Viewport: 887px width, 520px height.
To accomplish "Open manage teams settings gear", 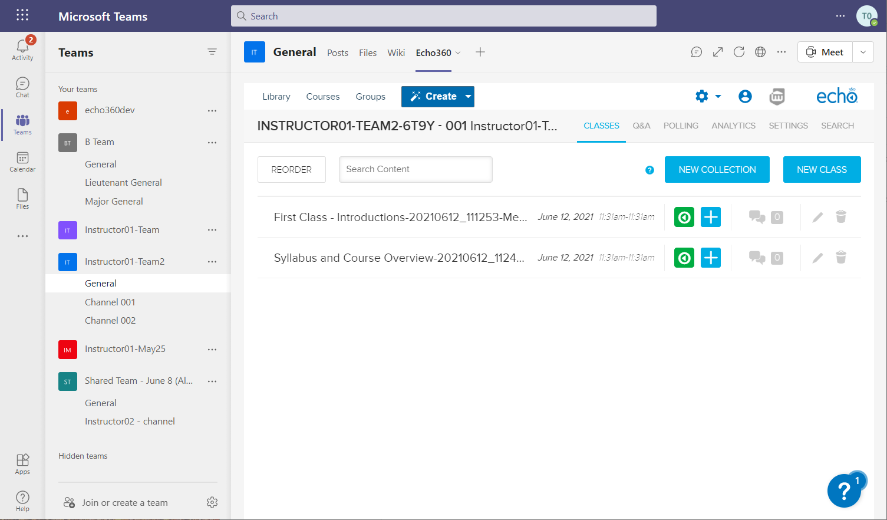I will (212, 502).
